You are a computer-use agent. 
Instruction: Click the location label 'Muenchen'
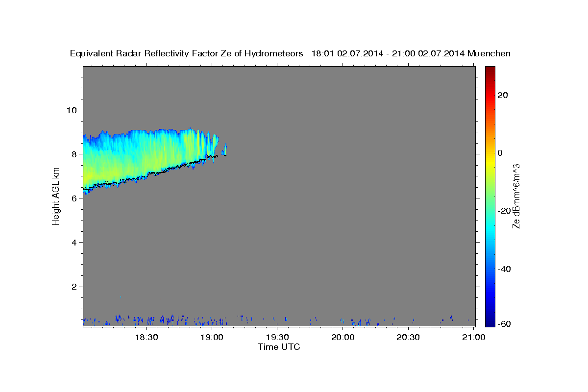pos(489,53)
